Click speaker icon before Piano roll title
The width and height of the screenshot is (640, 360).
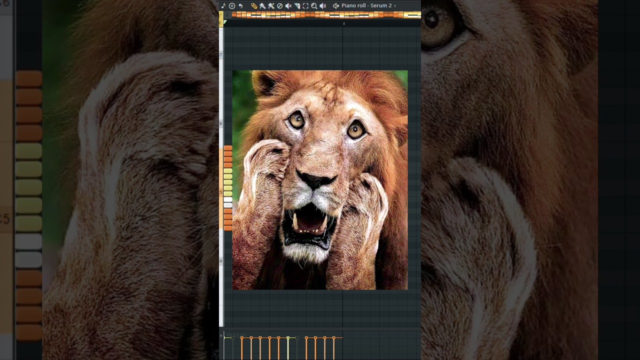(x=336, y=6)
